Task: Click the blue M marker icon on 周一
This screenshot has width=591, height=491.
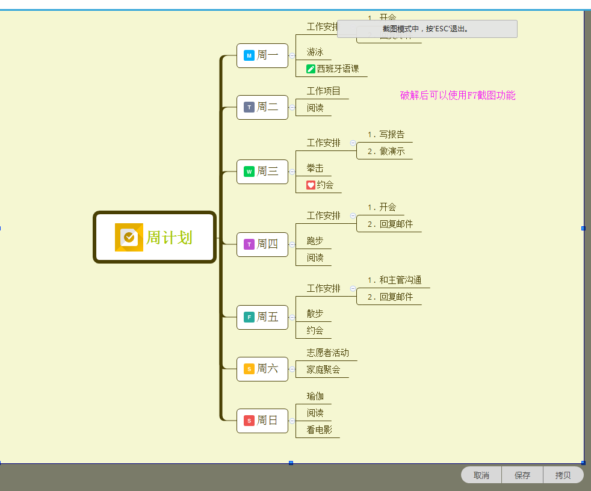Action: click(249, 55)
